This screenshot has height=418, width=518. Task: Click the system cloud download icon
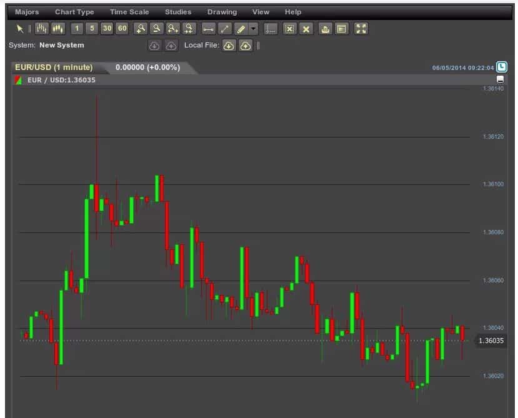click(154, 46)
